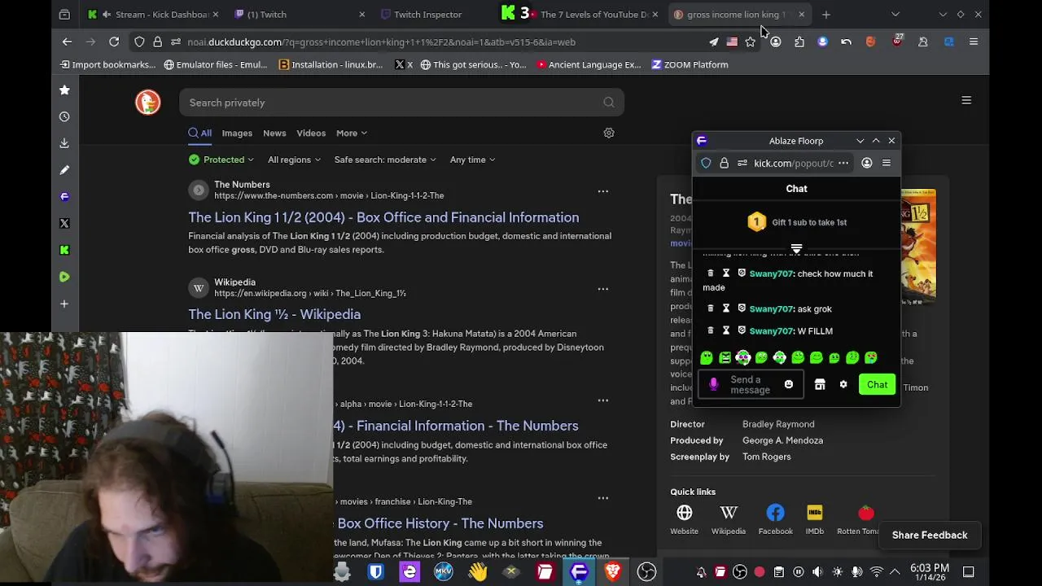
Task: Open popout window hamburger menu
Action: 887,163
